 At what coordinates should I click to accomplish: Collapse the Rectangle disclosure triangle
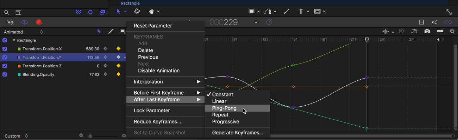[x=14, y=40]
